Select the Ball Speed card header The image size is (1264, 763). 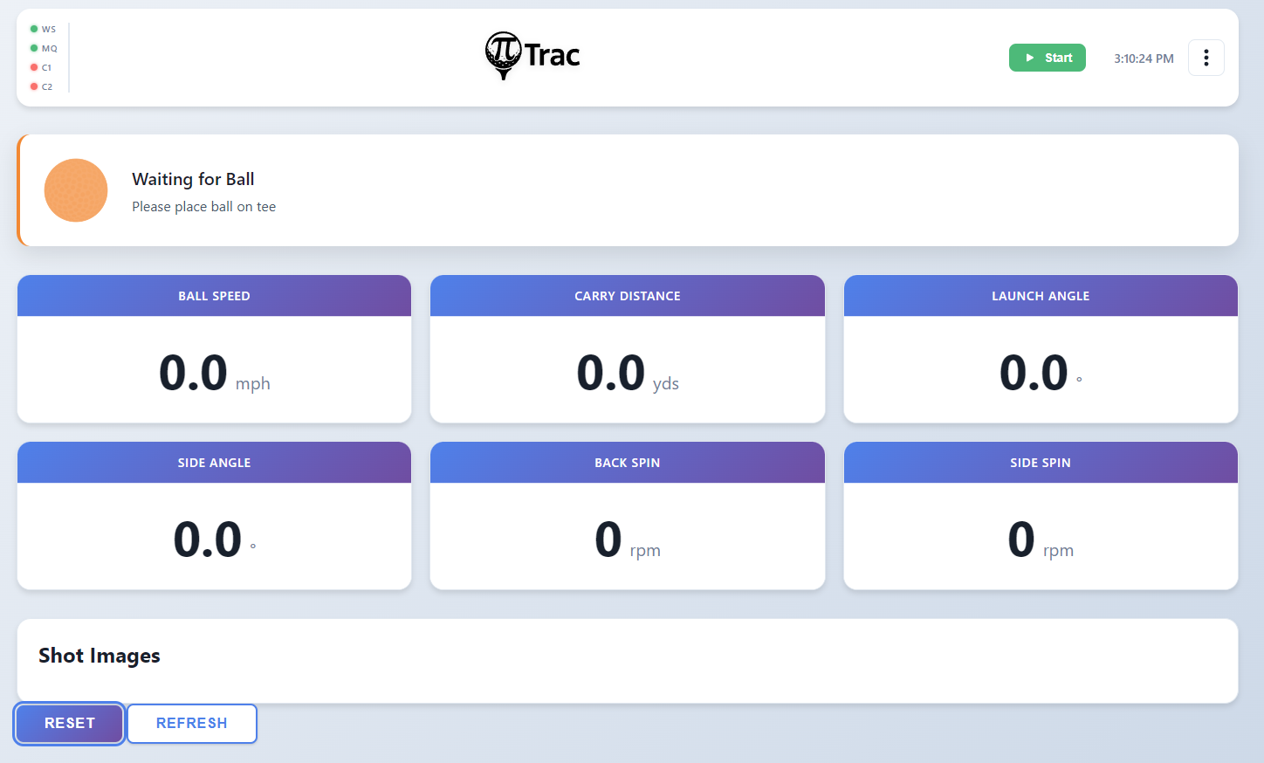tap(214, 296)
